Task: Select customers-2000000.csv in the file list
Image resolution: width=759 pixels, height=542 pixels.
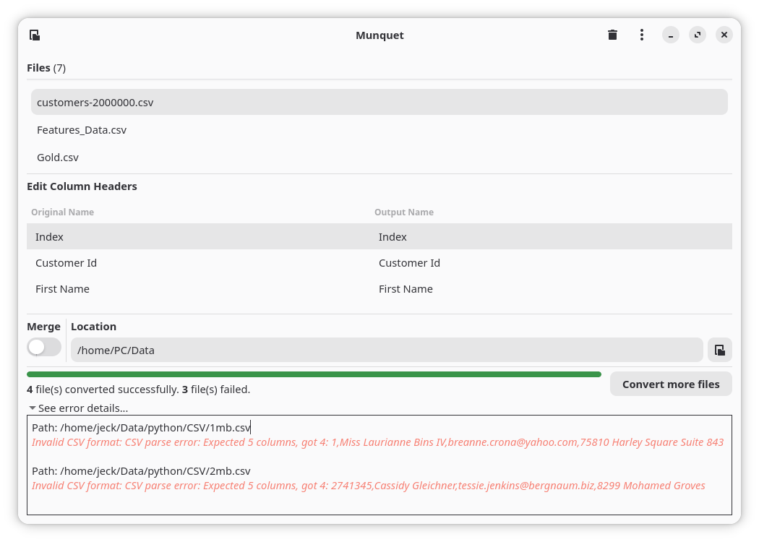Action: click(379, 102)
